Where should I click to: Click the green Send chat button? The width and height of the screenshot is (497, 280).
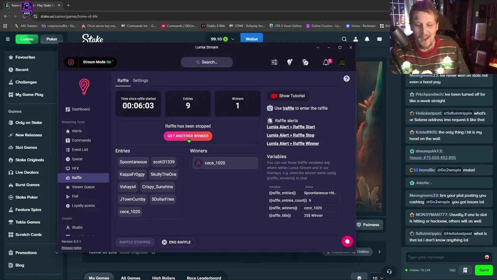(484, 270)
